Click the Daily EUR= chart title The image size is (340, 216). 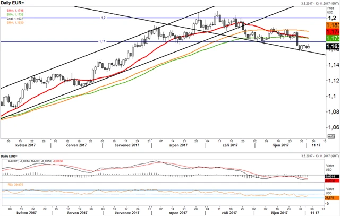tap(12, 3)
